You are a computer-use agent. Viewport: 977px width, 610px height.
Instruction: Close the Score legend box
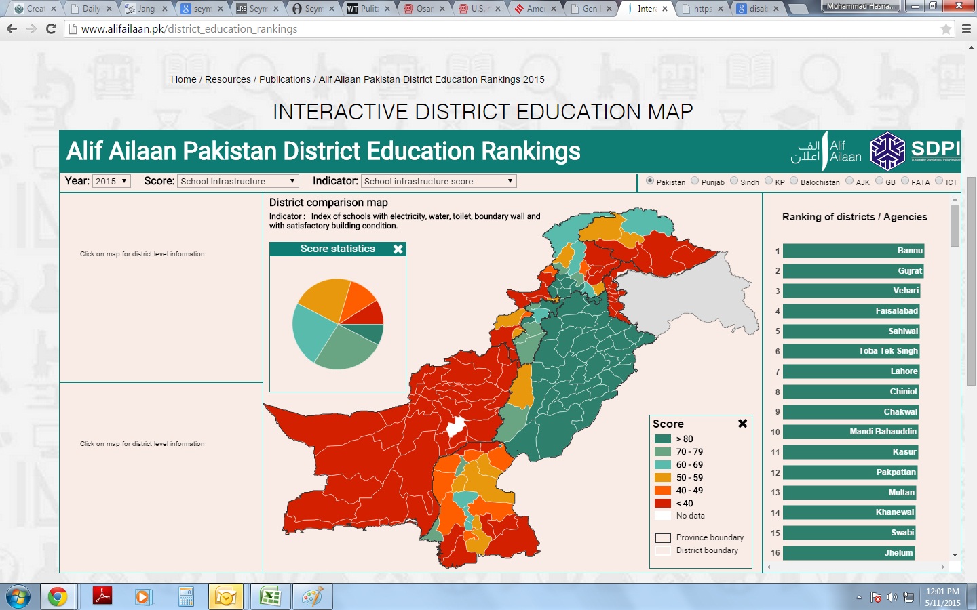[742, 424]
